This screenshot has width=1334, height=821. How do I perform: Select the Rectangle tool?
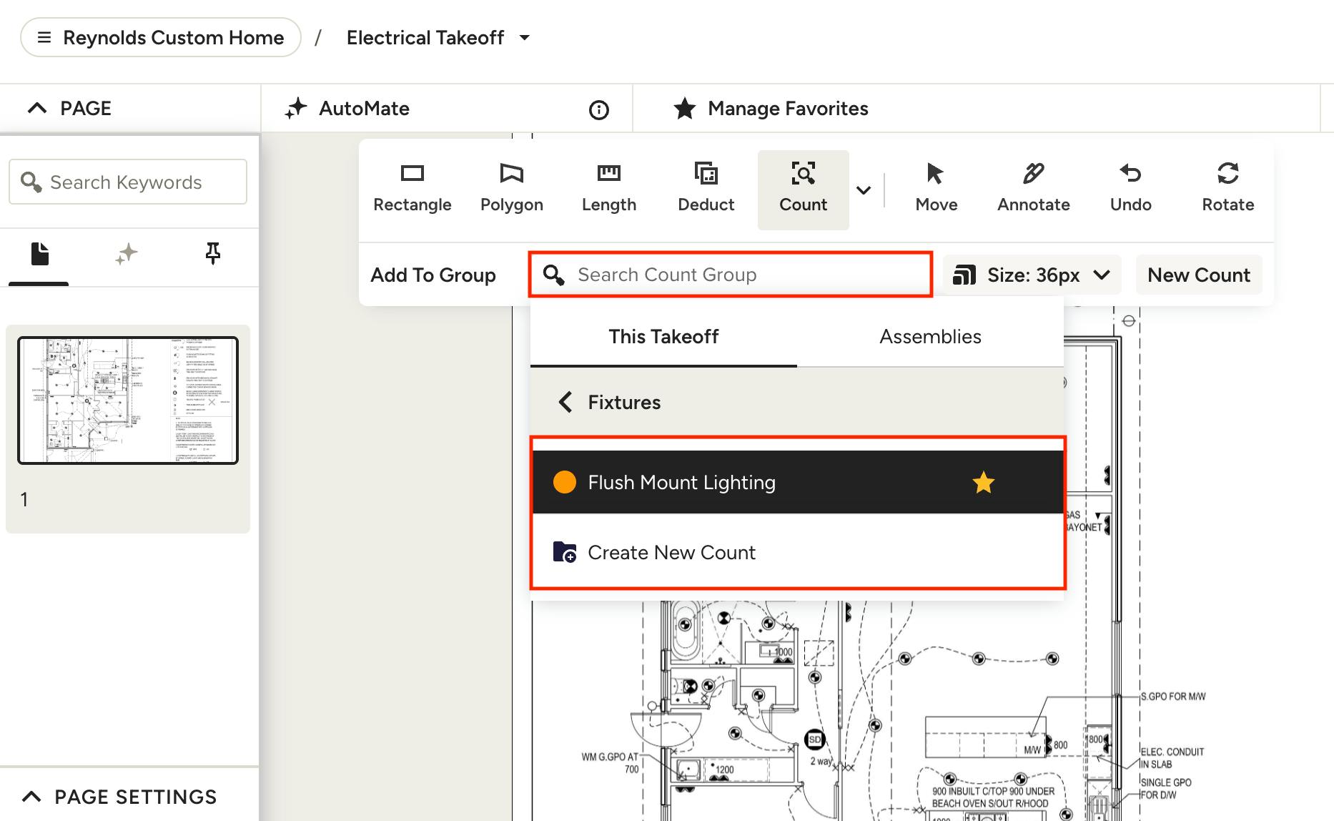pos(412,188)
